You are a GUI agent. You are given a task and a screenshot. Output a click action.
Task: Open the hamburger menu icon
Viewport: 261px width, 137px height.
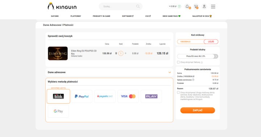[213, 7]
